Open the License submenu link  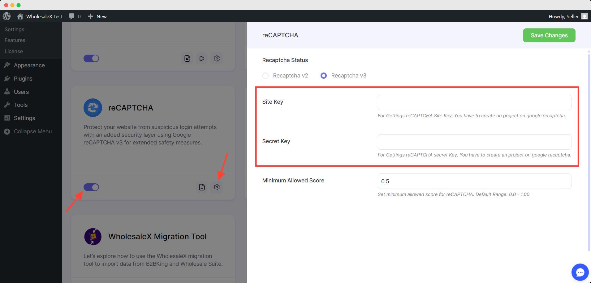[x=14, y=51]
